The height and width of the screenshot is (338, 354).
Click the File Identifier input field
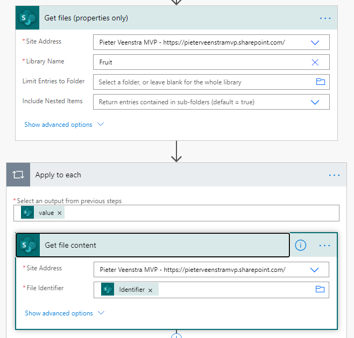211,290
